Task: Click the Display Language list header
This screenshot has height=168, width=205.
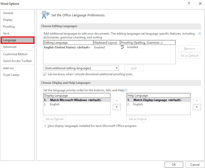Action: [x=77, y=95]
